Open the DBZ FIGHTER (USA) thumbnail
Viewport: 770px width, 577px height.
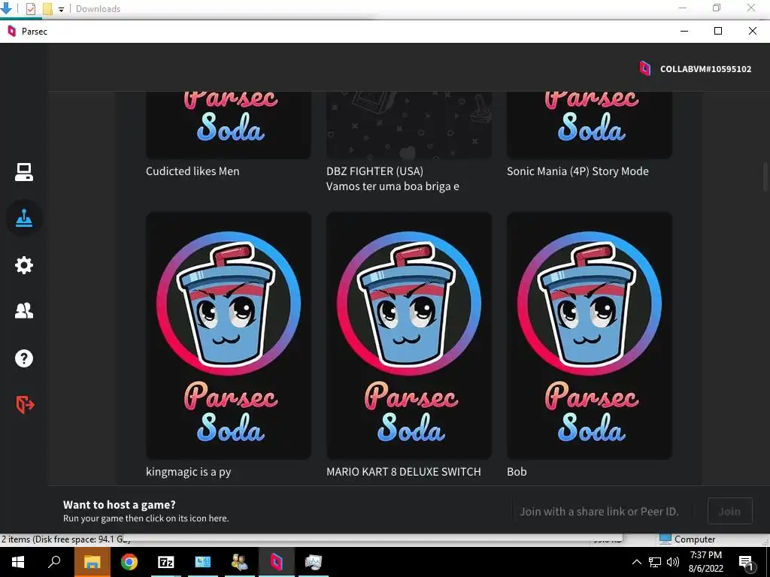point(409,125)
